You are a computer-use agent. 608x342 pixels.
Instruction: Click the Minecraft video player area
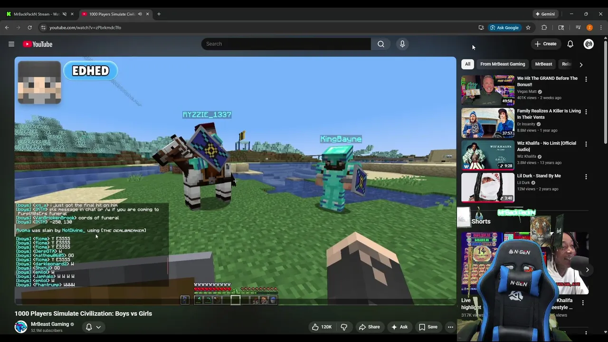click(235, 180)
